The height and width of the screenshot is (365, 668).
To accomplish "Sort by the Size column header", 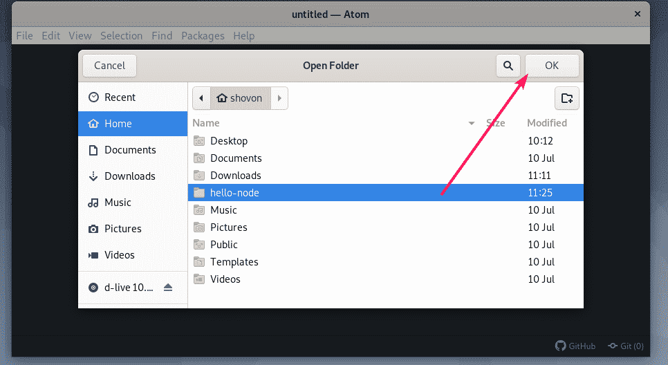I will click(495, 123).
